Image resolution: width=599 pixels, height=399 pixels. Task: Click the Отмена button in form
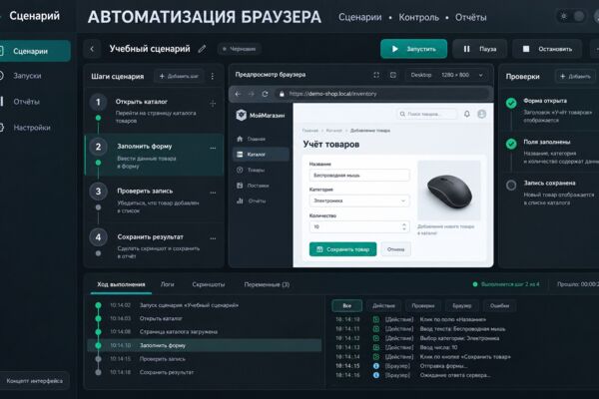pyautogui.click(x=395, y=249)
